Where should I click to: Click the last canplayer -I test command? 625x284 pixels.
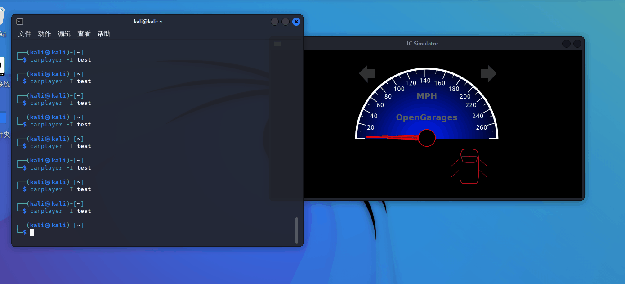[x=61, y=211]
